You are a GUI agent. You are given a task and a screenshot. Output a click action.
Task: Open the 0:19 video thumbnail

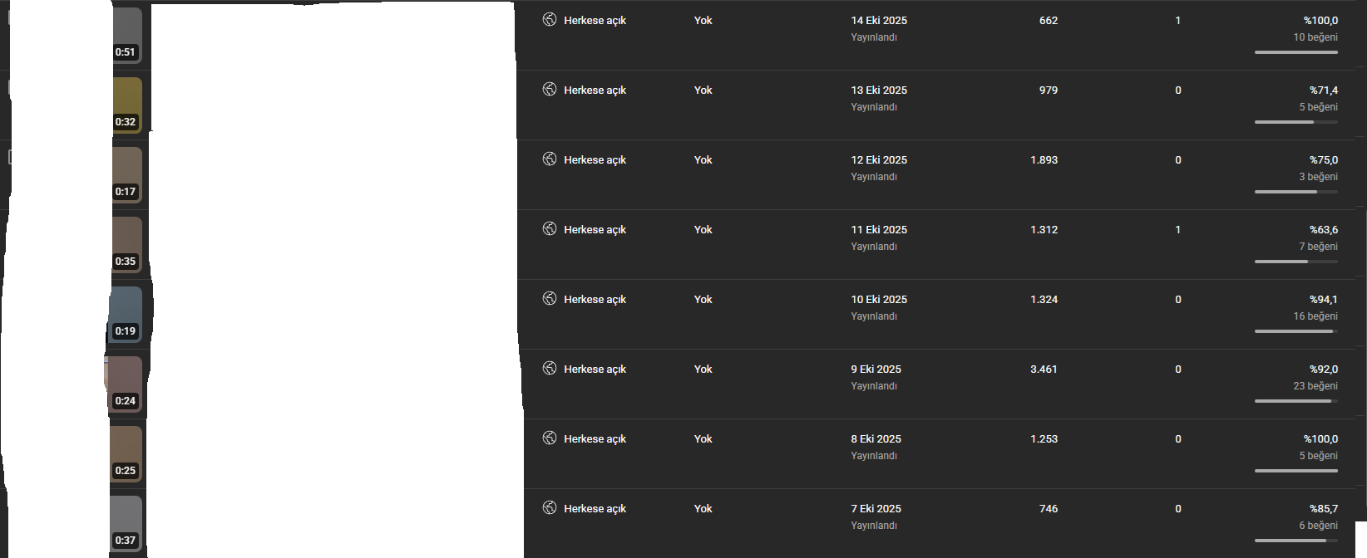click(126, 314)
